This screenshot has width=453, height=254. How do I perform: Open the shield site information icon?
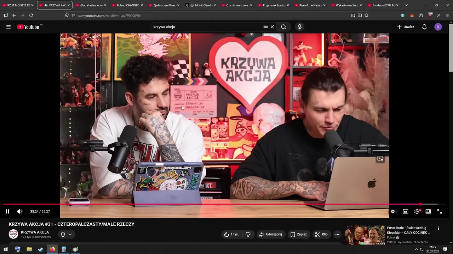[67, 15]
